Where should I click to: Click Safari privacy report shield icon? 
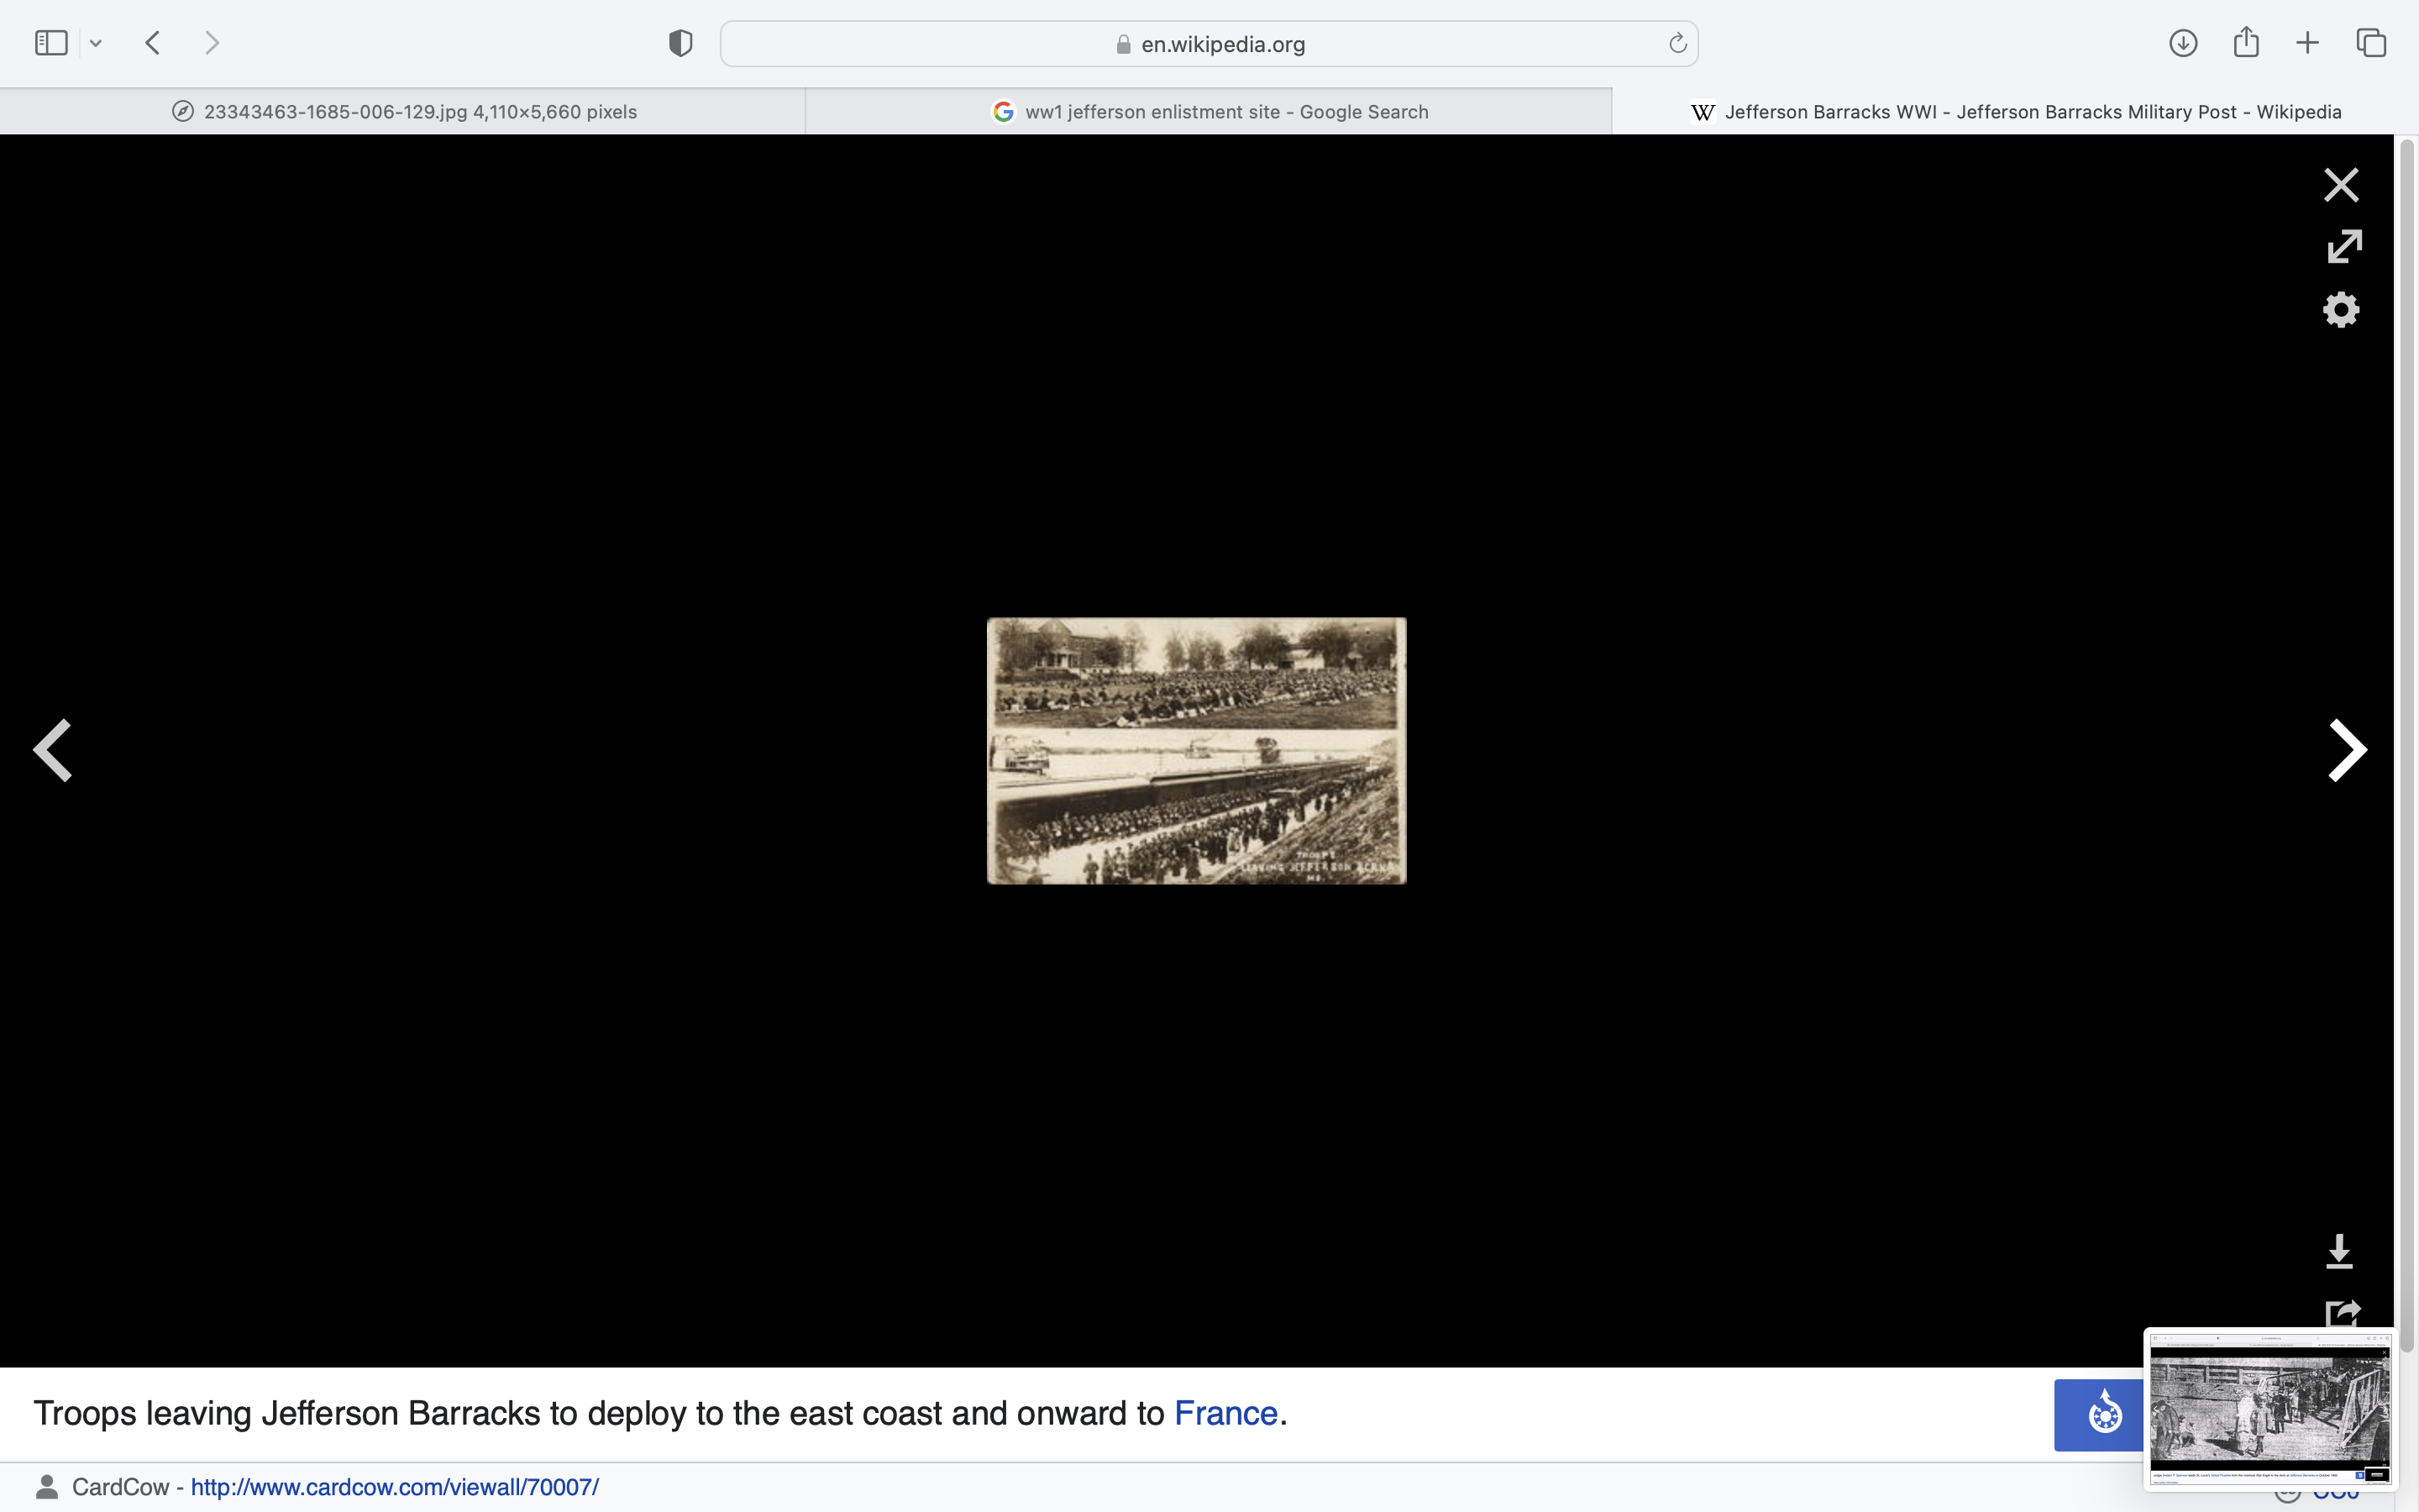click(680, 43)
